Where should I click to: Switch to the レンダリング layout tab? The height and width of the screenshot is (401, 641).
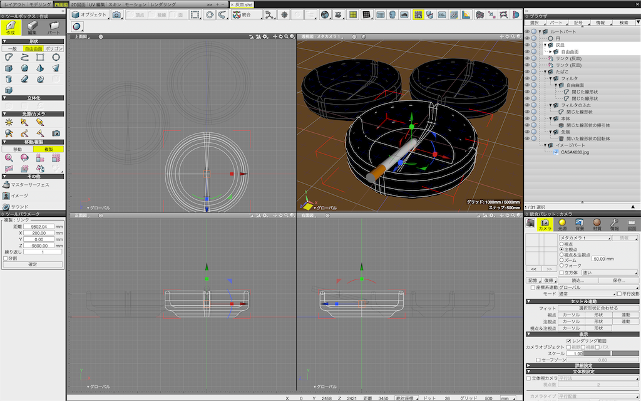tap(163, 4)
